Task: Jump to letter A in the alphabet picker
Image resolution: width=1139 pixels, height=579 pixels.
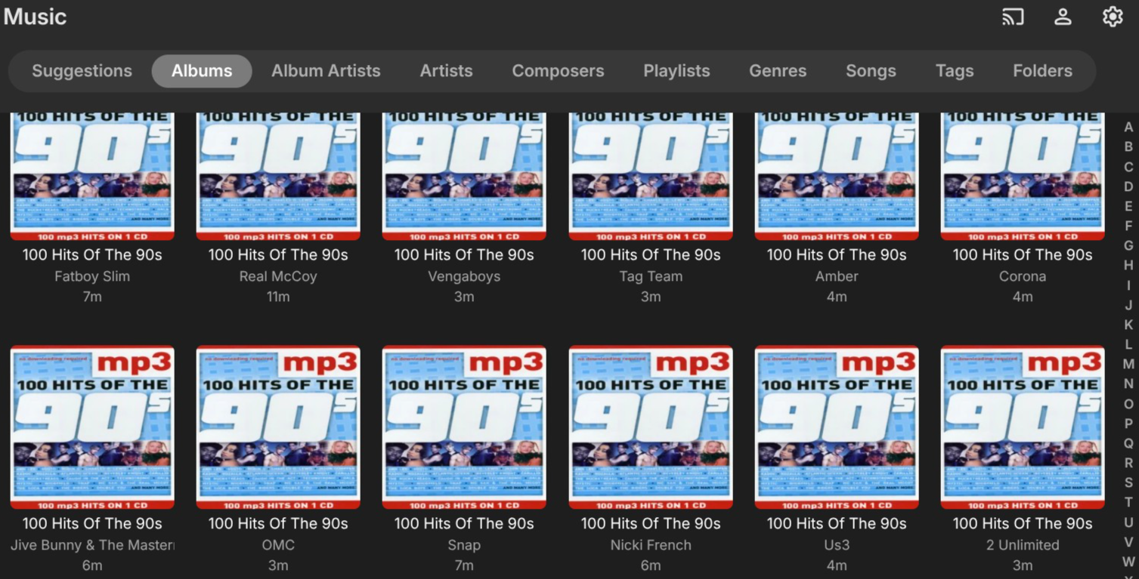Action: 1128,128
